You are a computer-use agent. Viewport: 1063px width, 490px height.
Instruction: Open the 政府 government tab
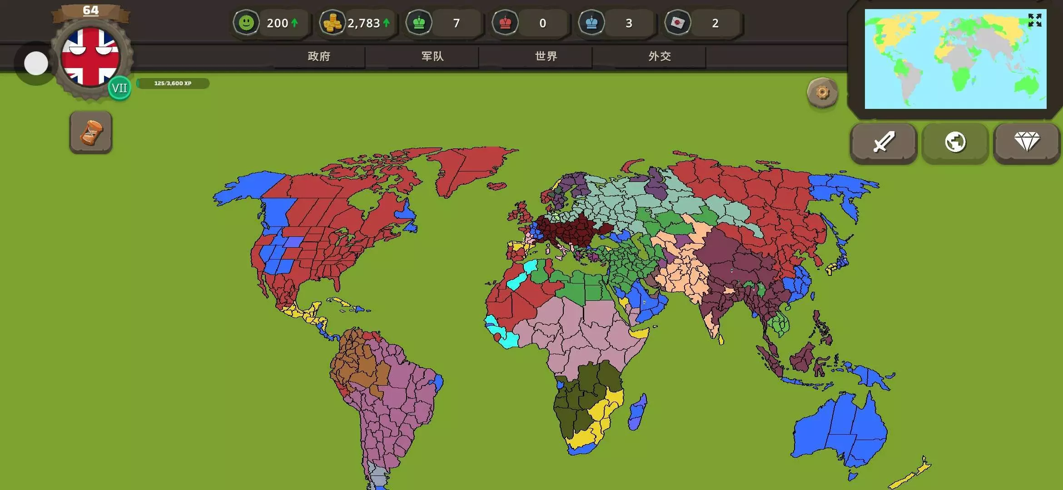click(x=319, y=56)
